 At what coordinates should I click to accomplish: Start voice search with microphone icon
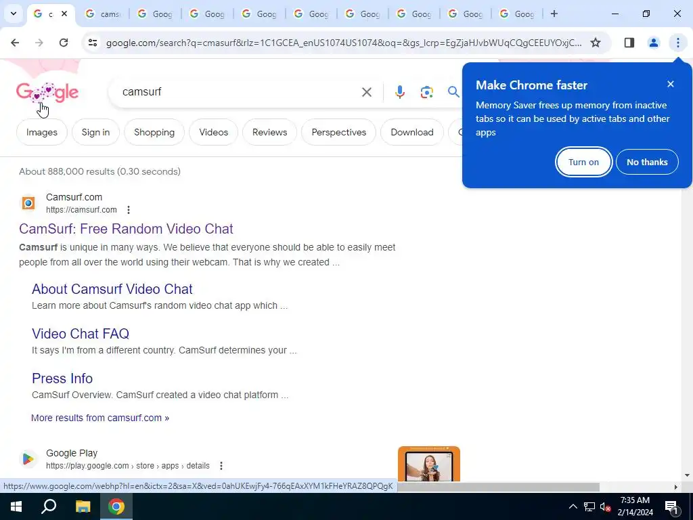[399, 92]
